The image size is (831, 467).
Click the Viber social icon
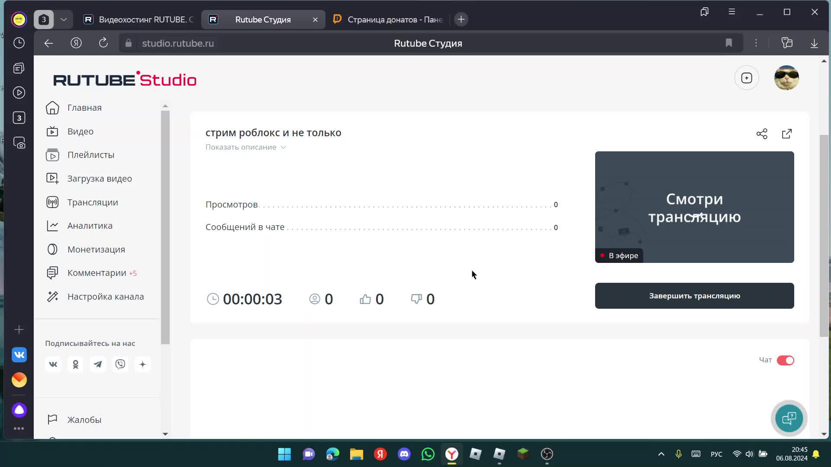(x=120, y=365)
